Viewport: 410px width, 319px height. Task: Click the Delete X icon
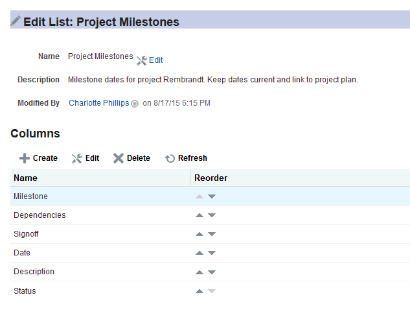119,158
